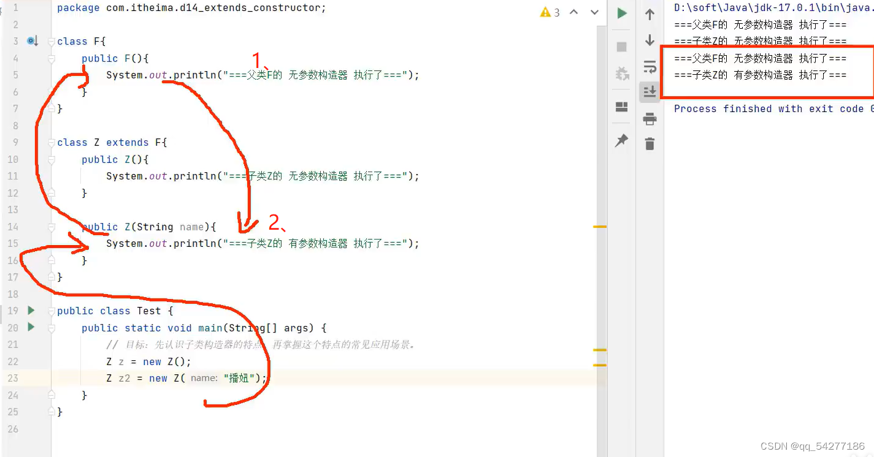This screenshot has height=457, width=874.
Task: Click 'Z z = new Z();' statement
Action: [x=149, y=361]
